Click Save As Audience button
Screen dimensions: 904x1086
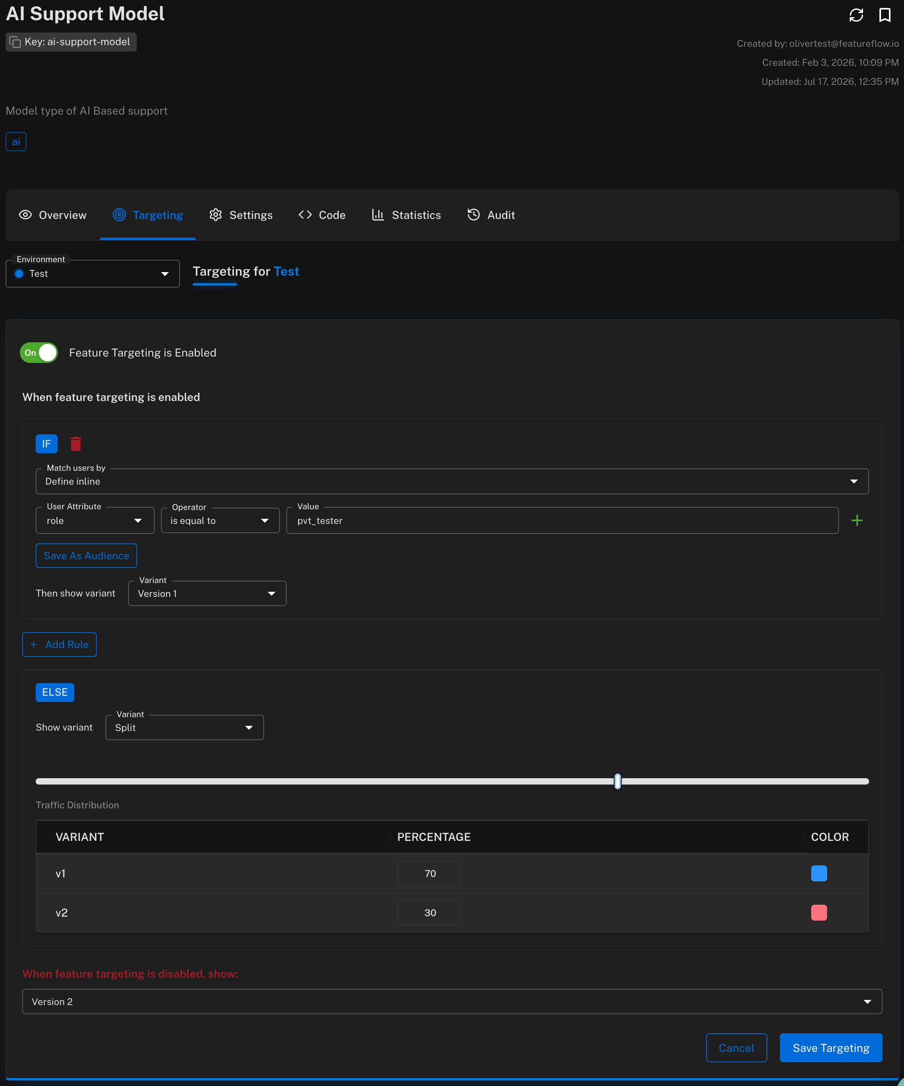click(86, 555)
